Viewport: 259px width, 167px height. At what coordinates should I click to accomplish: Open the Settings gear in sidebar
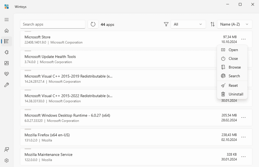(6, 160)
